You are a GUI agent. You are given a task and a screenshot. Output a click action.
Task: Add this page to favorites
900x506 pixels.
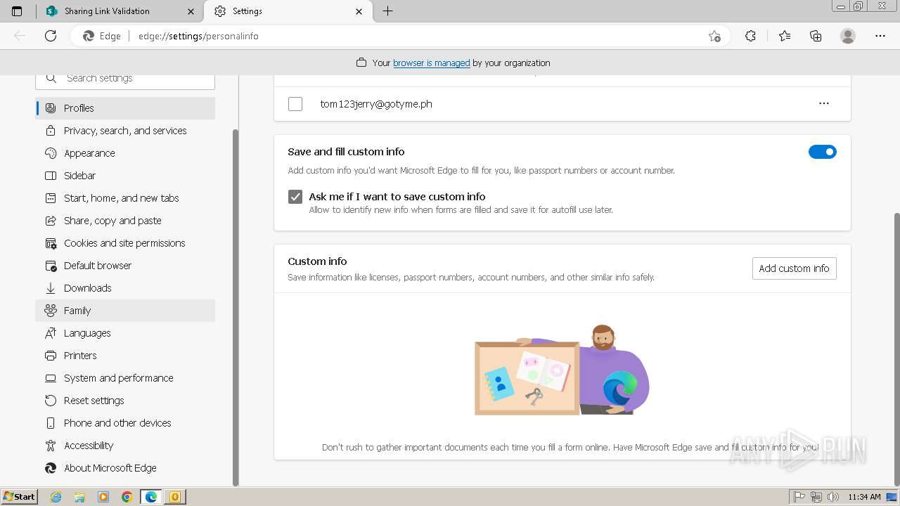[x=714, y=36]
